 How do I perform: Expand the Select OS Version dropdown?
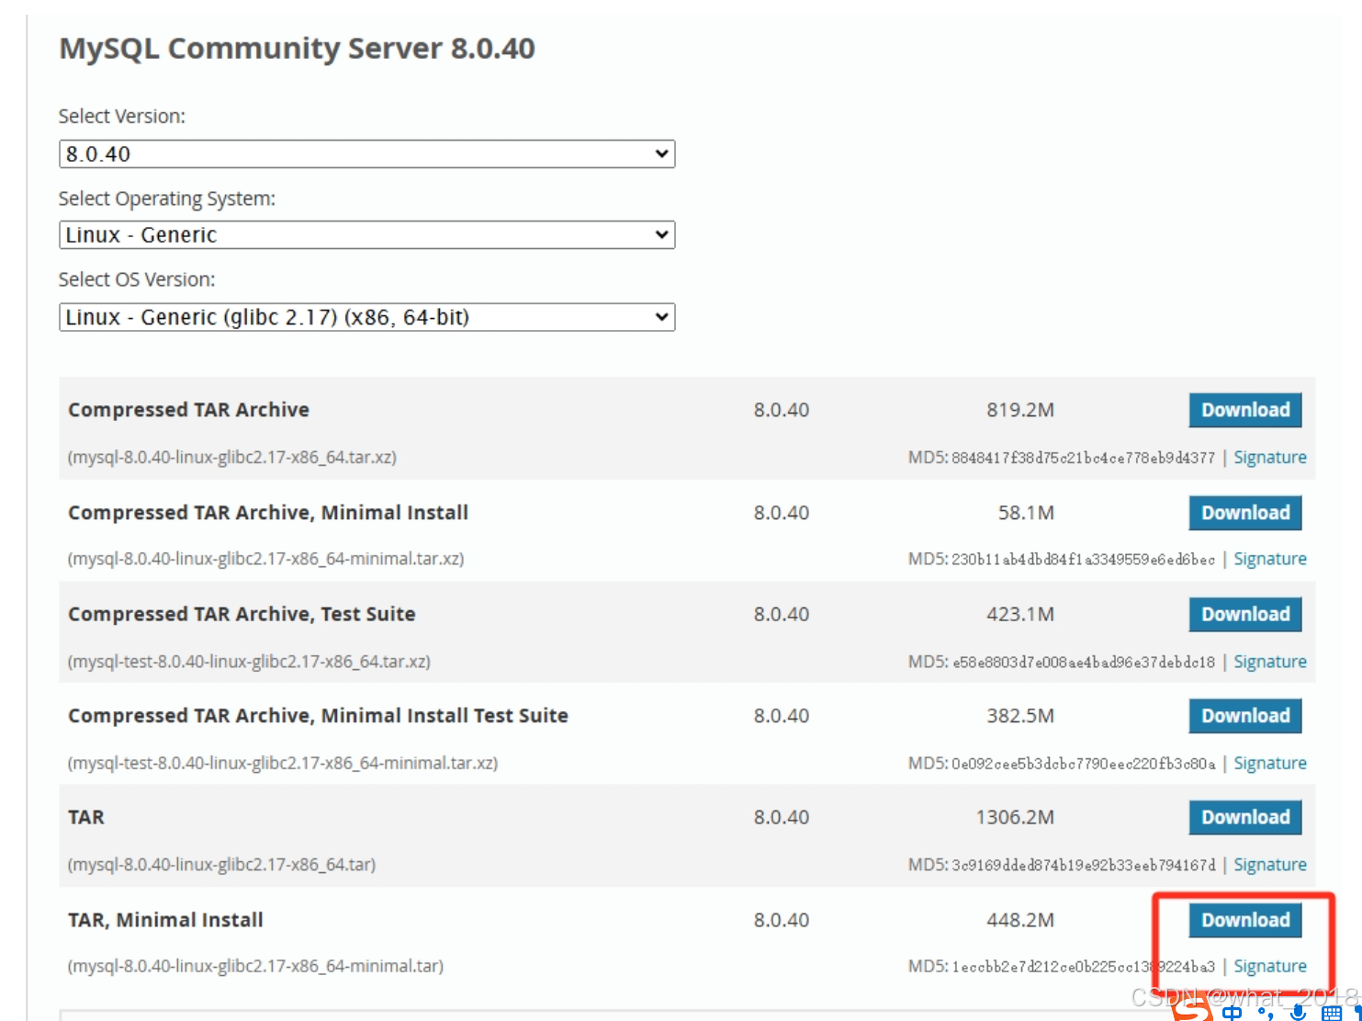(366, 317)
